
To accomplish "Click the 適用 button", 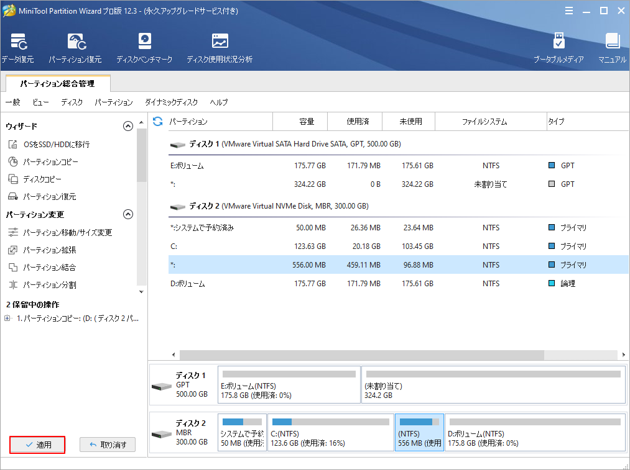I will click(37, 445).
